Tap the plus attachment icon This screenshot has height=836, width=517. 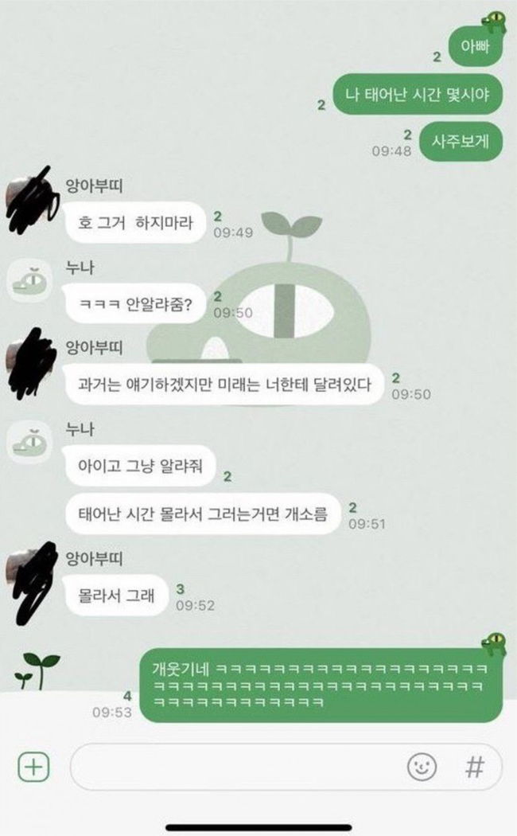(33, 767)
